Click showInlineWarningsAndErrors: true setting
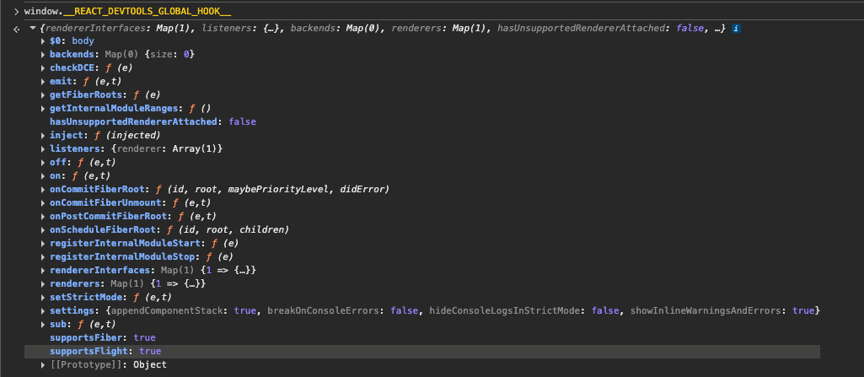 click(722, 311)
